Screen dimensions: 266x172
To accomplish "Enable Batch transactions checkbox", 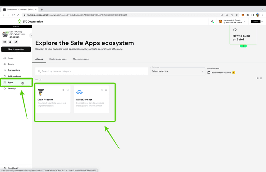I will [209, 72].
